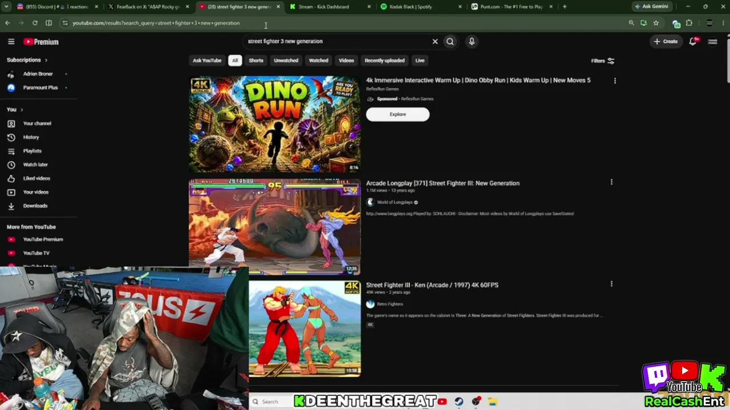Open Arcade Longplay [371] video title
The width and height of the screenshot is (730, 410).
pos(443,183)
